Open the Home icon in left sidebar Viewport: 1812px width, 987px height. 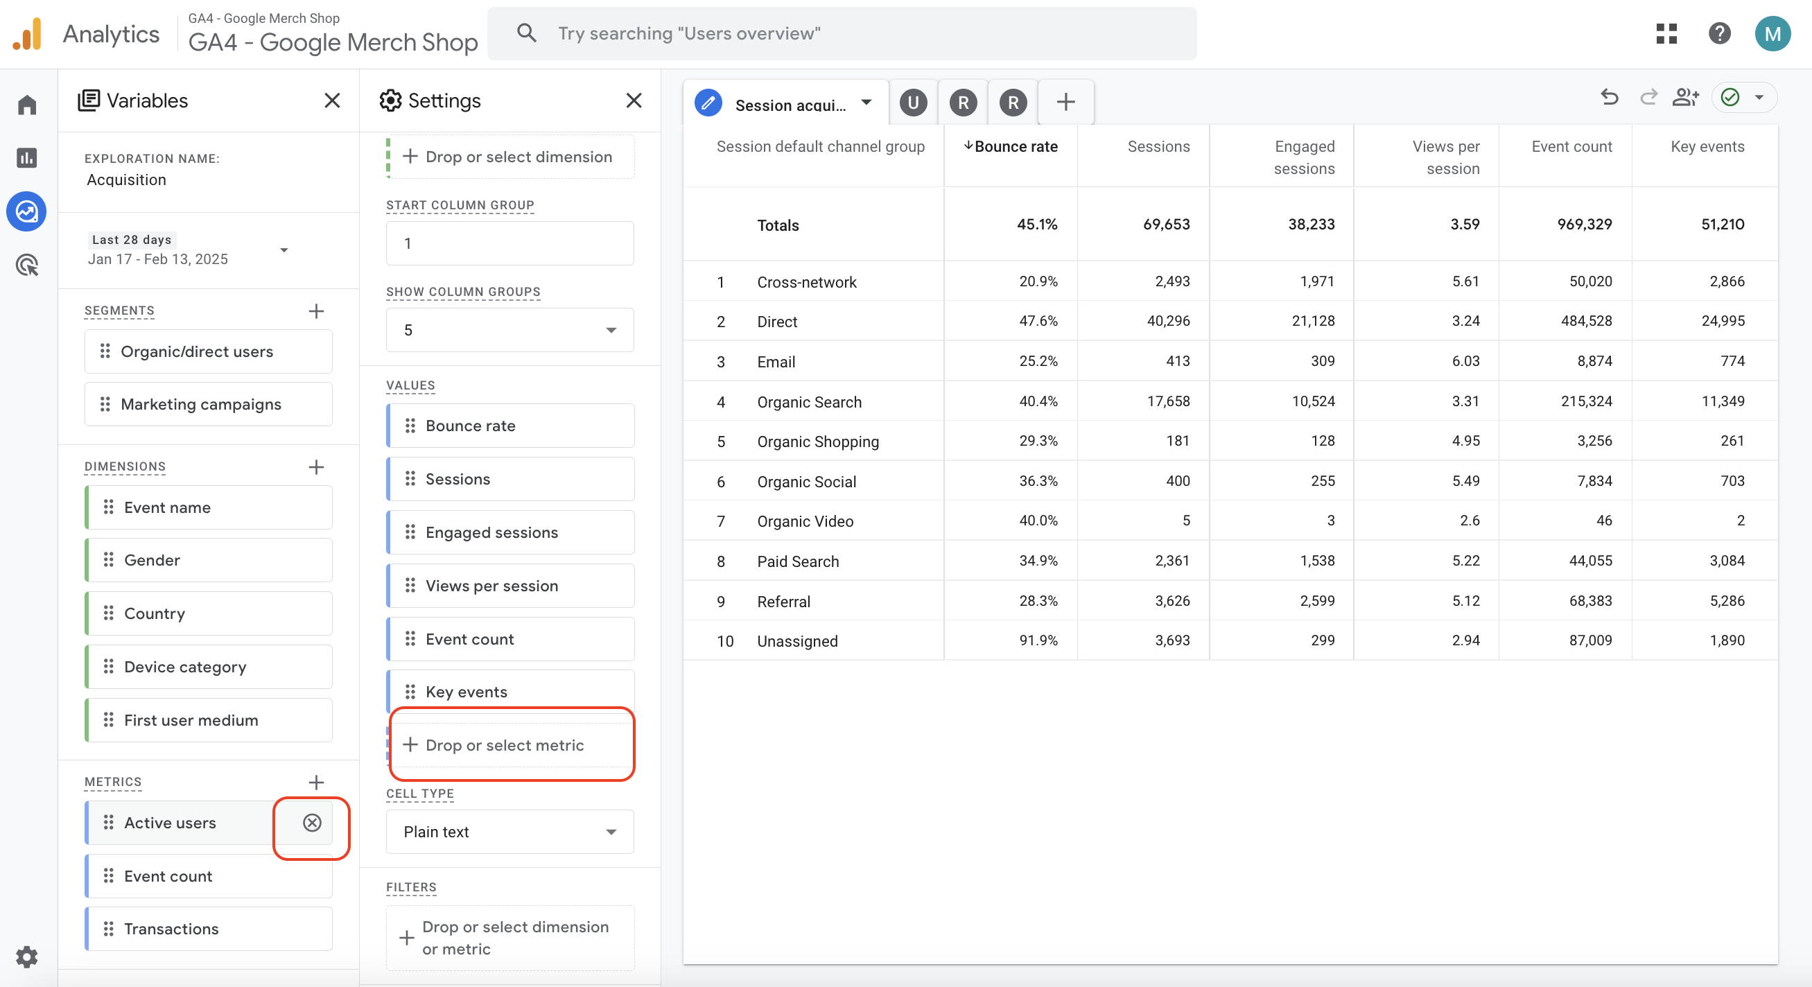pos(27,105)
